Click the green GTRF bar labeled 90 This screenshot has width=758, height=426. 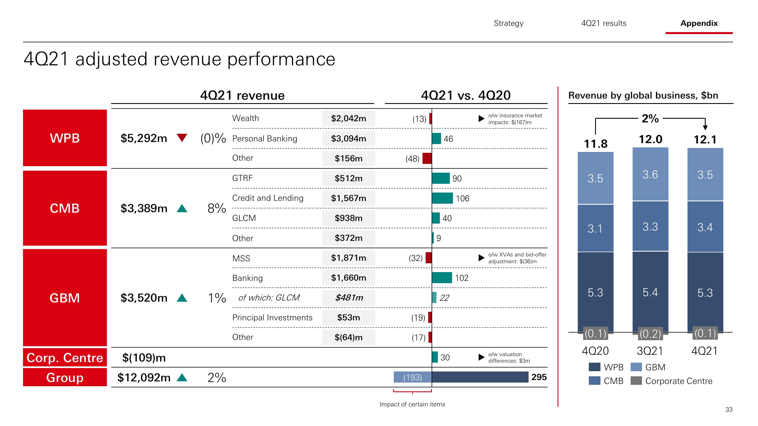(441, 178)
